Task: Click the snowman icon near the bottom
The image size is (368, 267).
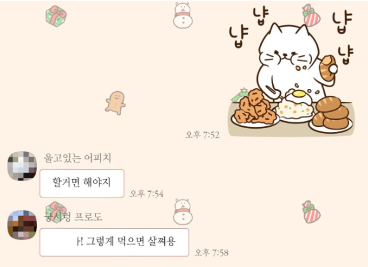Action: pyautogui.click(x=183, y=212)
